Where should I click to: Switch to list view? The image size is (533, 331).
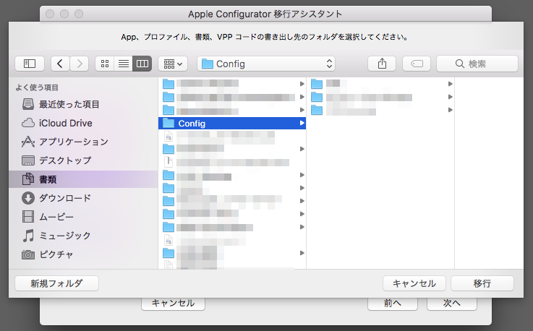[x=124, y=64]
